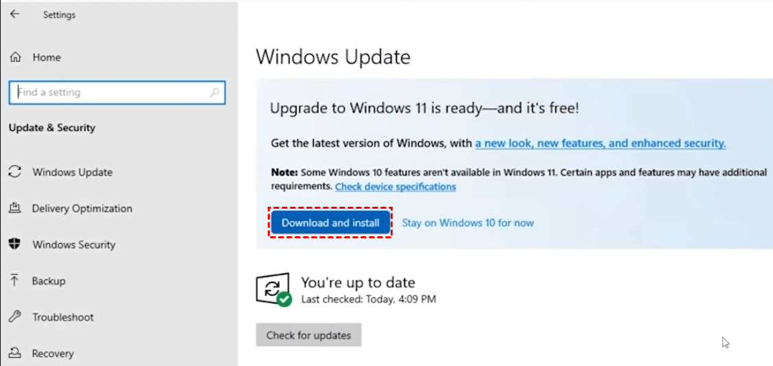Go to Windows Security page
773x366 pixels.
[x=74, y=244]
